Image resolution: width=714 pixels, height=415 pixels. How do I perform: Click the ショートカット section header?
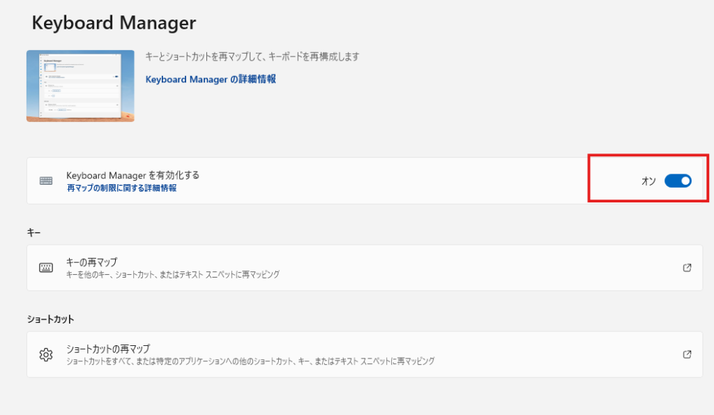tap(50, 319)
